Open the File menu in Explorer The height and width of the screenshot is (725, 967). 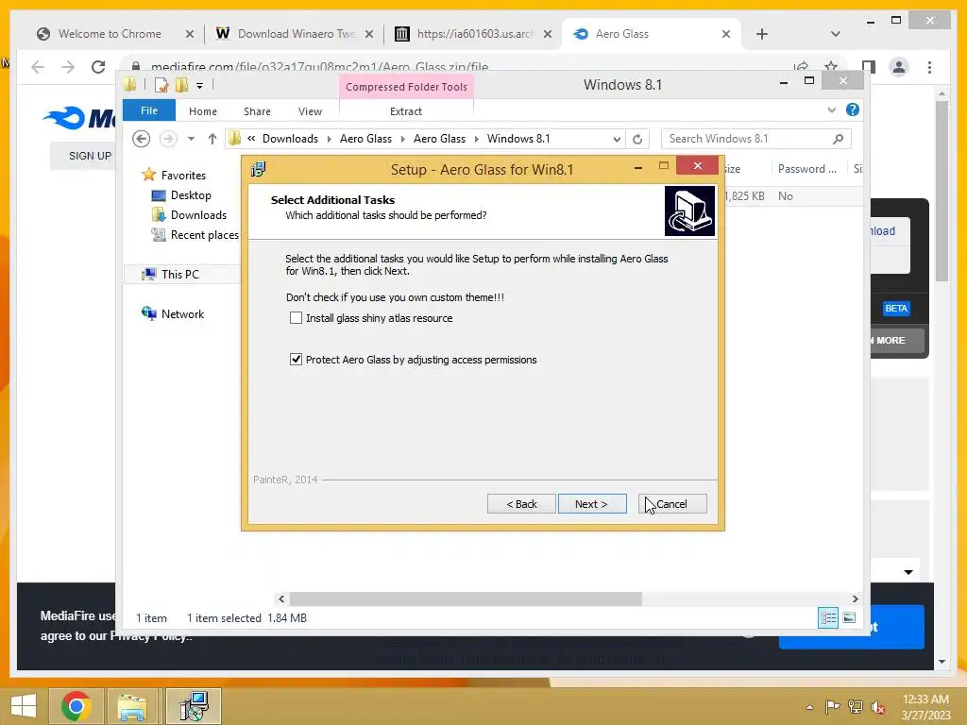click(149, 110)
